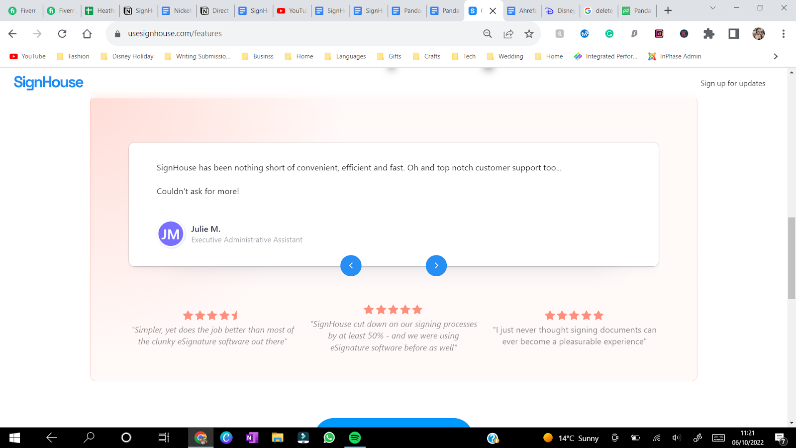This screenshot has width=796, height=448.
Task: Click Sign up for updates
Action: (733, 83)
